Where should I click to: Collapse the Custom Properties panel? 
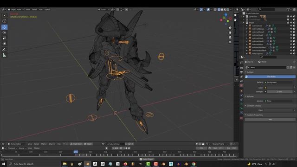click(x=254, y=115)
